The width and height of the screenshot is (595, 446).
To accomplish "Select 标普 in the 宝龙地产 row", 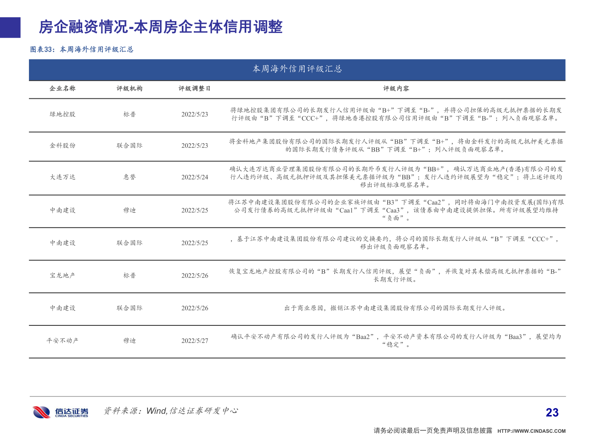I will coord(129,275).
